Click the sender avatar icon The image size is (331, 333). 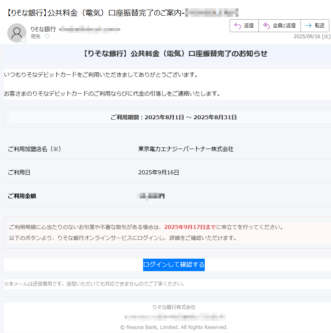pos(17,33)
